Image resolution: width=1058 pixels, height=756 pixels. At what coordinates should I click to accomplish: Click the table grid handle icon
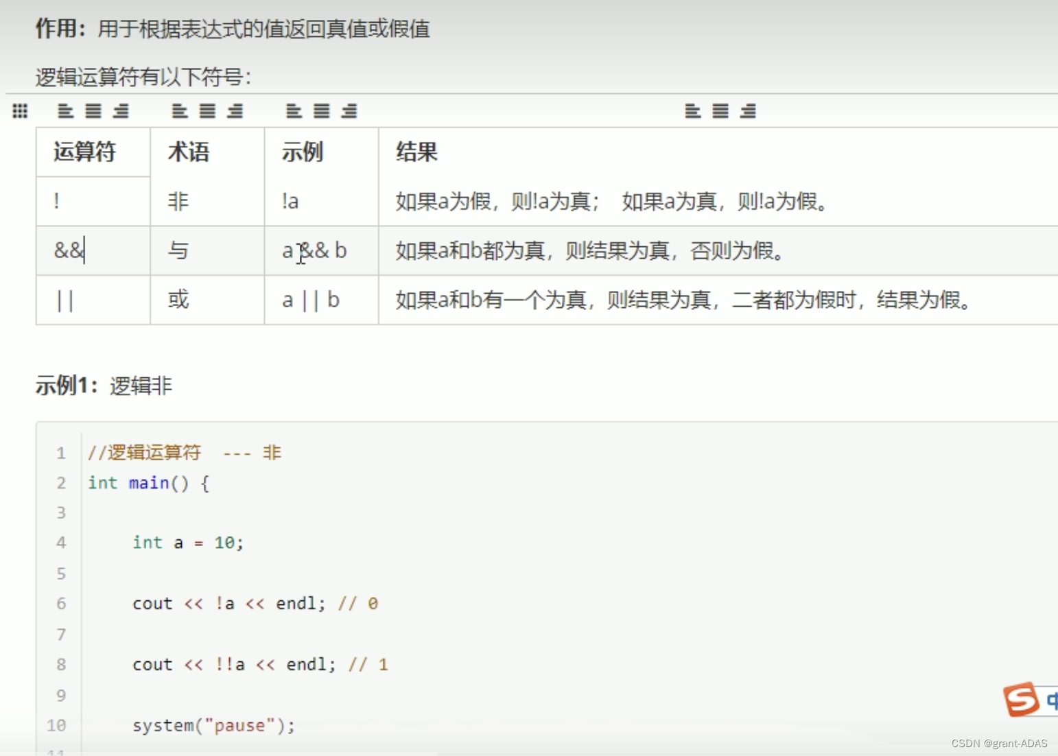20,110
